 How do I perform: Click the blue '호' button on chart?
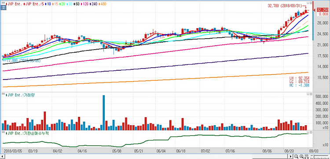tap(3, 8)
